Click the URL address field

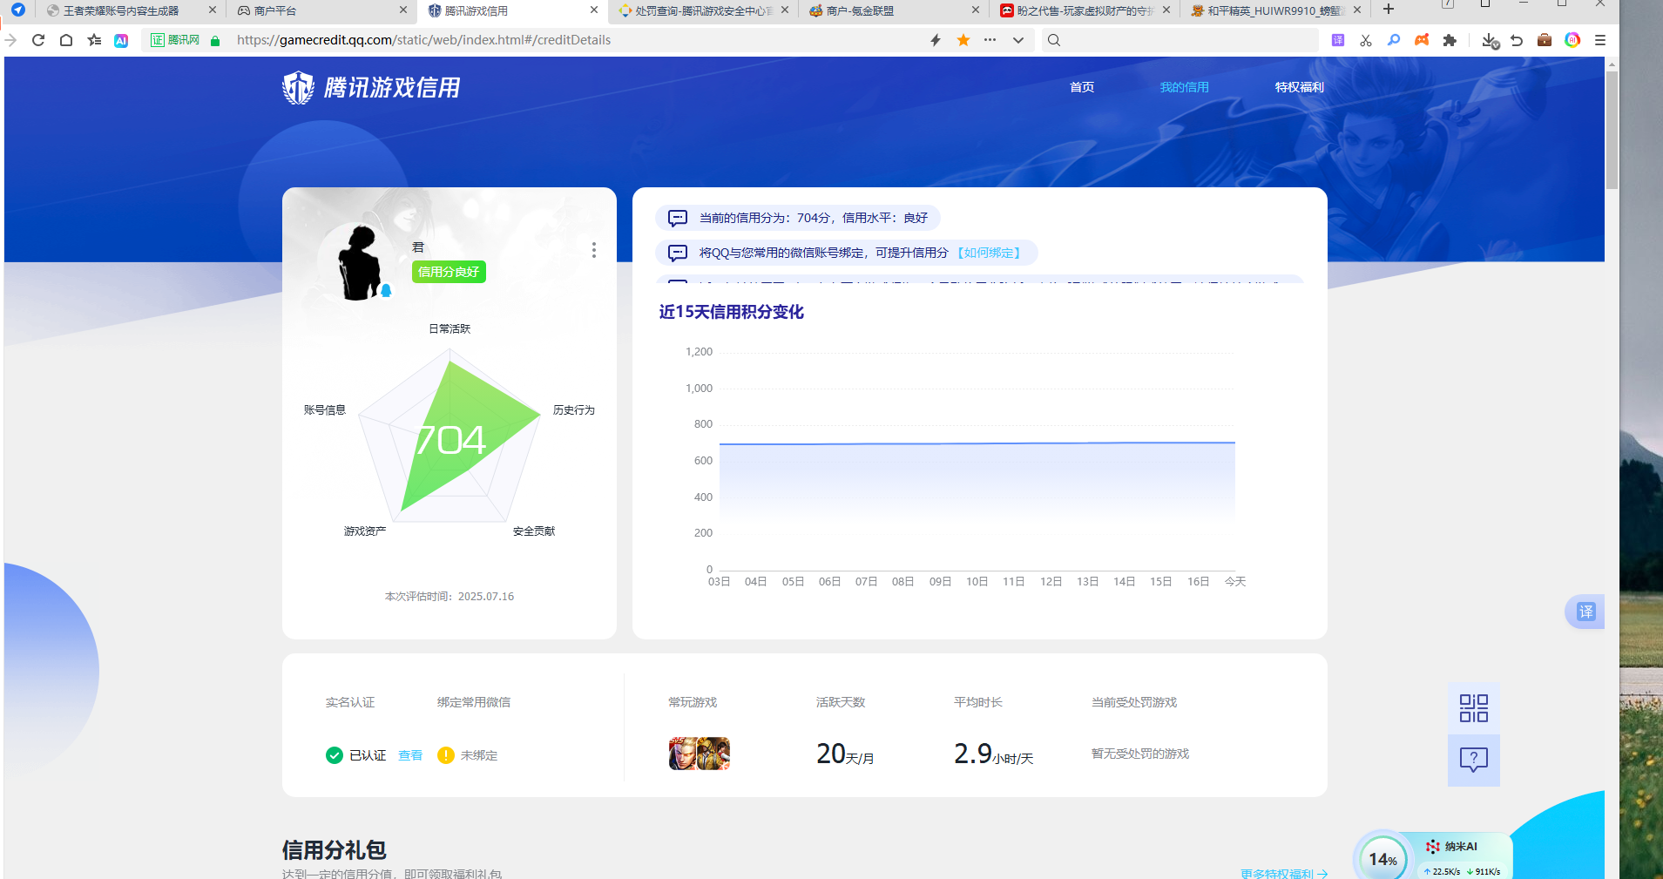click(575, 40)
